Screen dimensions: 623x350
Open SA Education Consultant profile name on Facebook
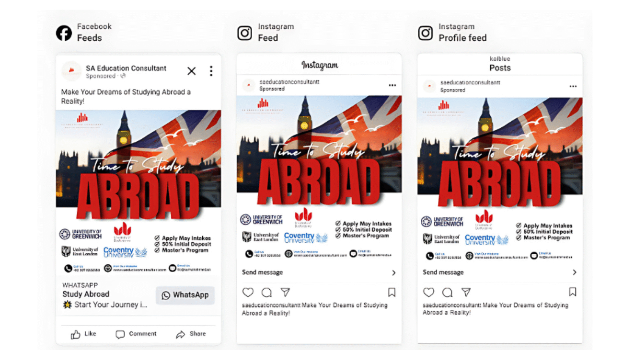(x=126, y=68)
